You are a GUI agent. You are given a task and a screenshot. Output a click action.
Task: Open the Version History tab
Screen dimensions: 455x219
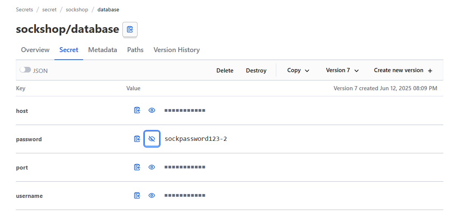[x=176, y=50]
